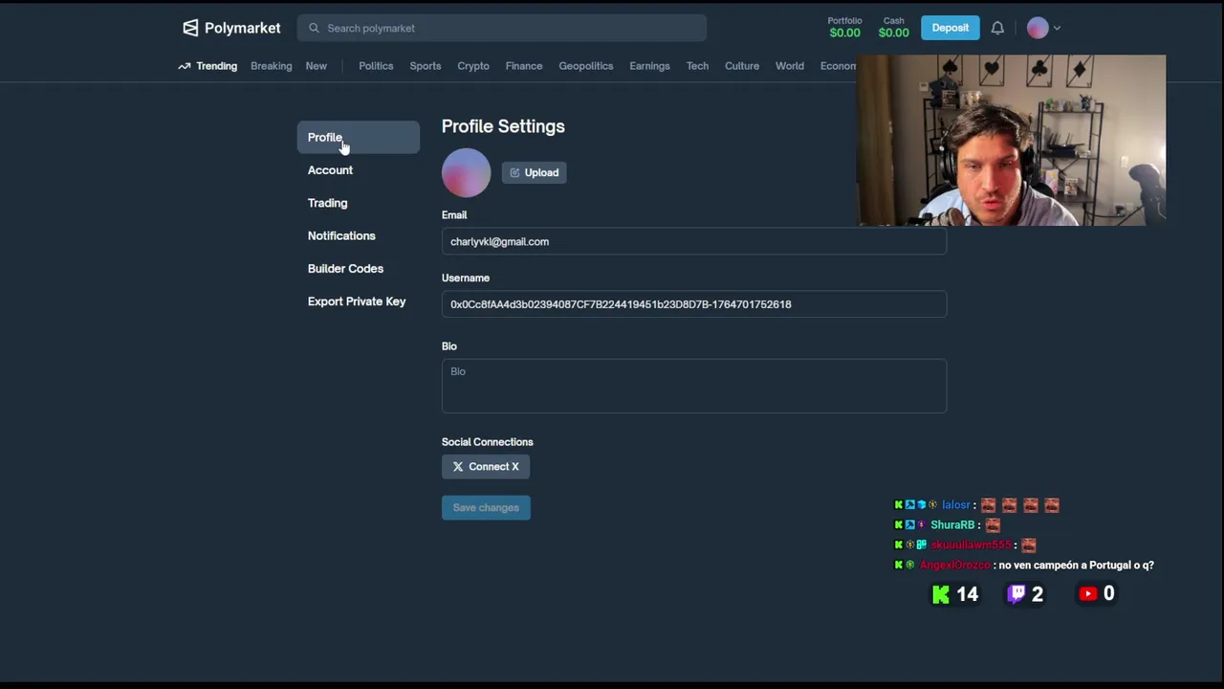
Task: Click the Polymarket logo
Action: (x=231, y=28)
